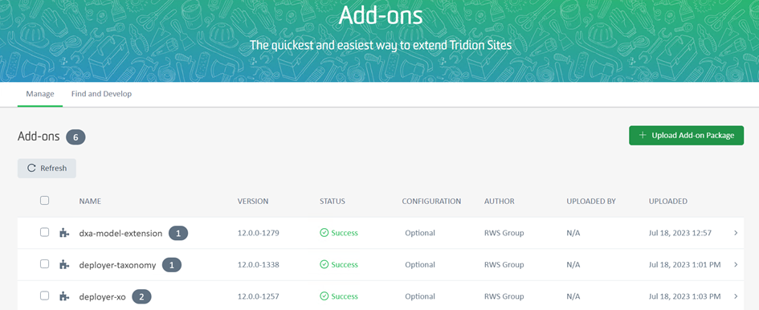The height and width of the screenshot is (310, 759).
Task: Check the box for deployer-xo
Action: [44, 296]
